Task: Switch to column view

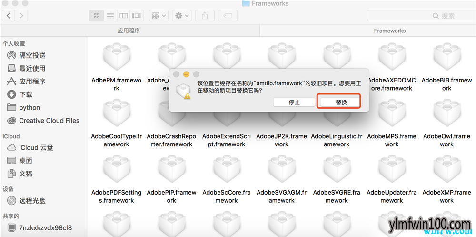Action: coord(124,16)
